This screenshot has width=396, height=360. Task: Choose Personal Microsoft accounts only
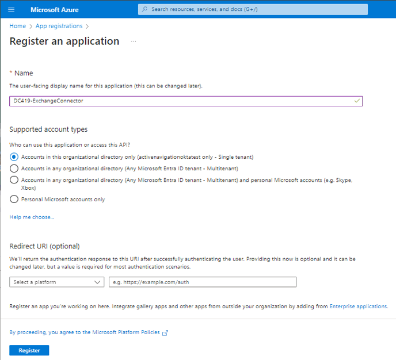[x=14, y=199]
